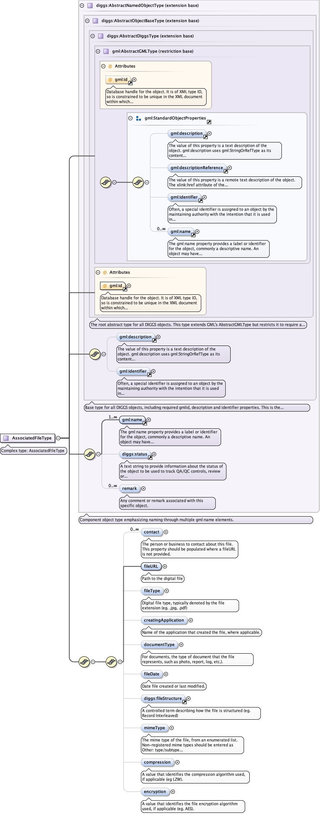Click the creatingApplication element
The width and height of the screenshot is (320, 814).
point(164,620)
